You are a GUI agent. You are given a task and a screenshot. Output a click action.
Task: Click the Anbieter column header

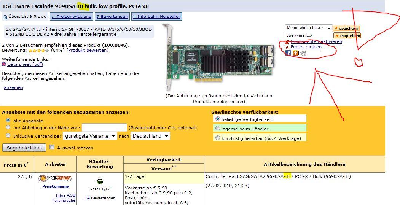click(56, 164)
